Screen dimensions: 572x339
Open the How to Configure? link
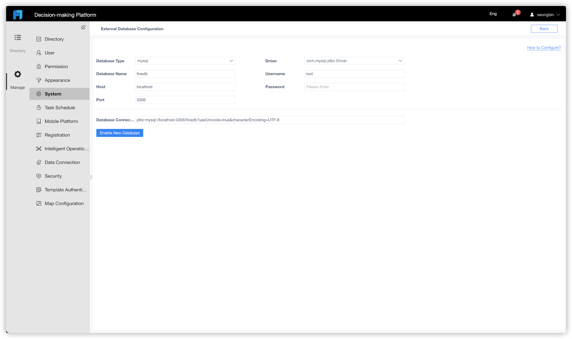click(544, 47)
